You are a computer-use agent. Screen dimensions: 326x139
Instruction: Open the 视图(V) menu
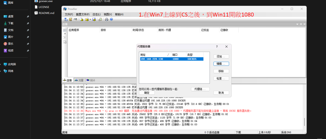[x=108, y=15]
